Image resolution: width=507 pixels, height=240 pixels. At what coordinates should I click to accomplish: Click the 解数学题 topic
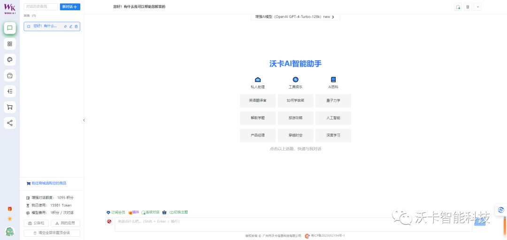pos(258,118)
